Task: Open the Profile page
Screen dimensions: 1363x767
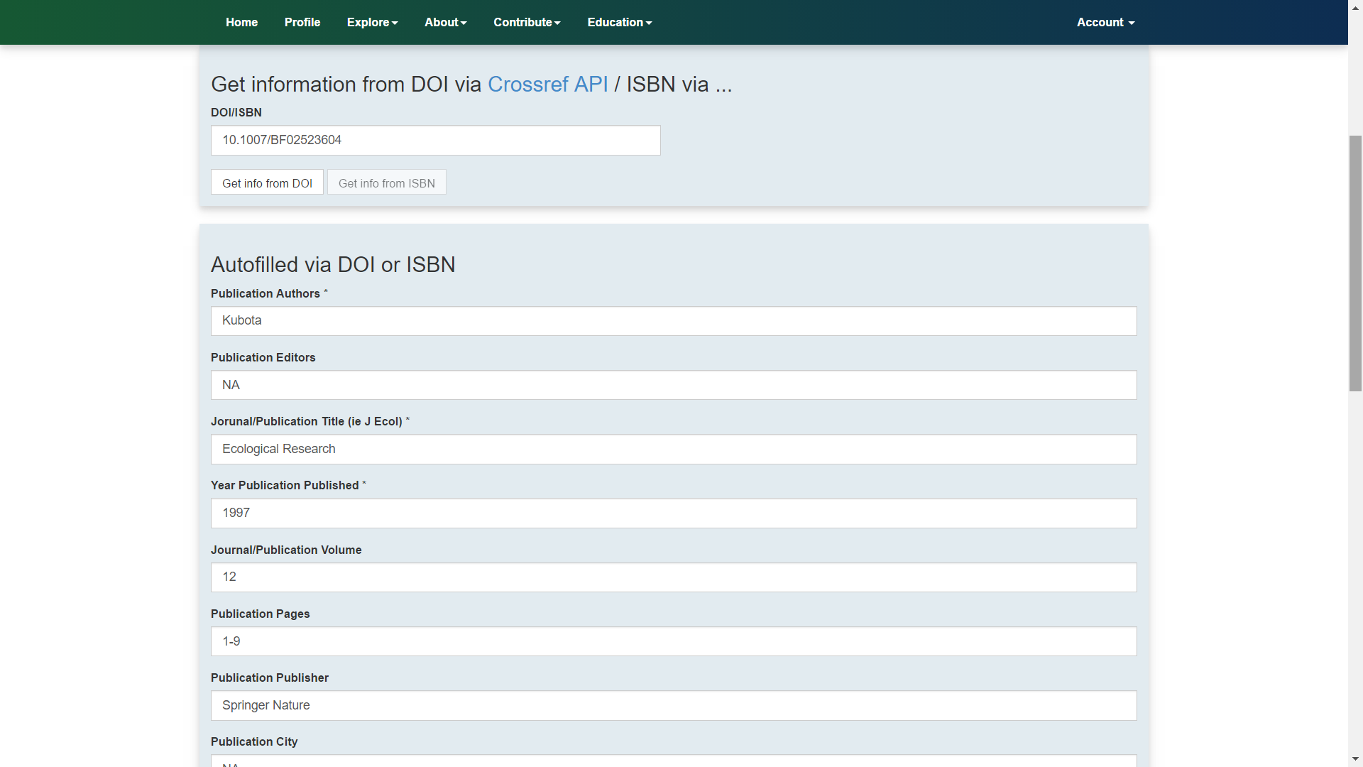Action: (x=302, y=22)
